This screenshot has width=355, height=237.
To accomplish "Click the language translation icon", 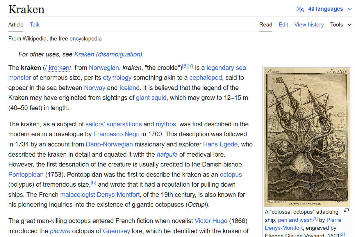I will click(300, 9).
